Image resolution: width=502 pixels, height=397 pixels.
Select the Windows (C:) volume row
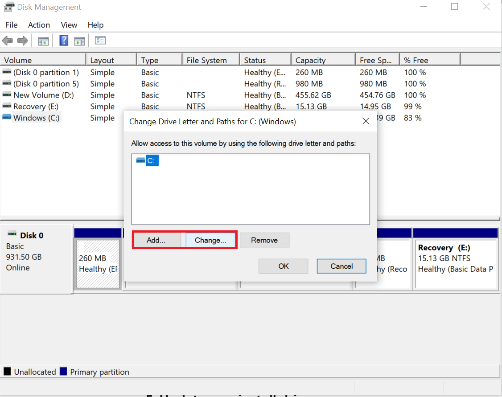(x=37, y=118)
